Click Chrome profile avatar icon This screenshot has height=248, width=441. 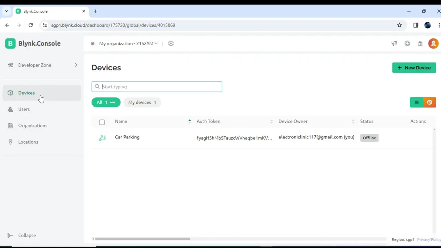pyautogui.click(x=428, y=25)
